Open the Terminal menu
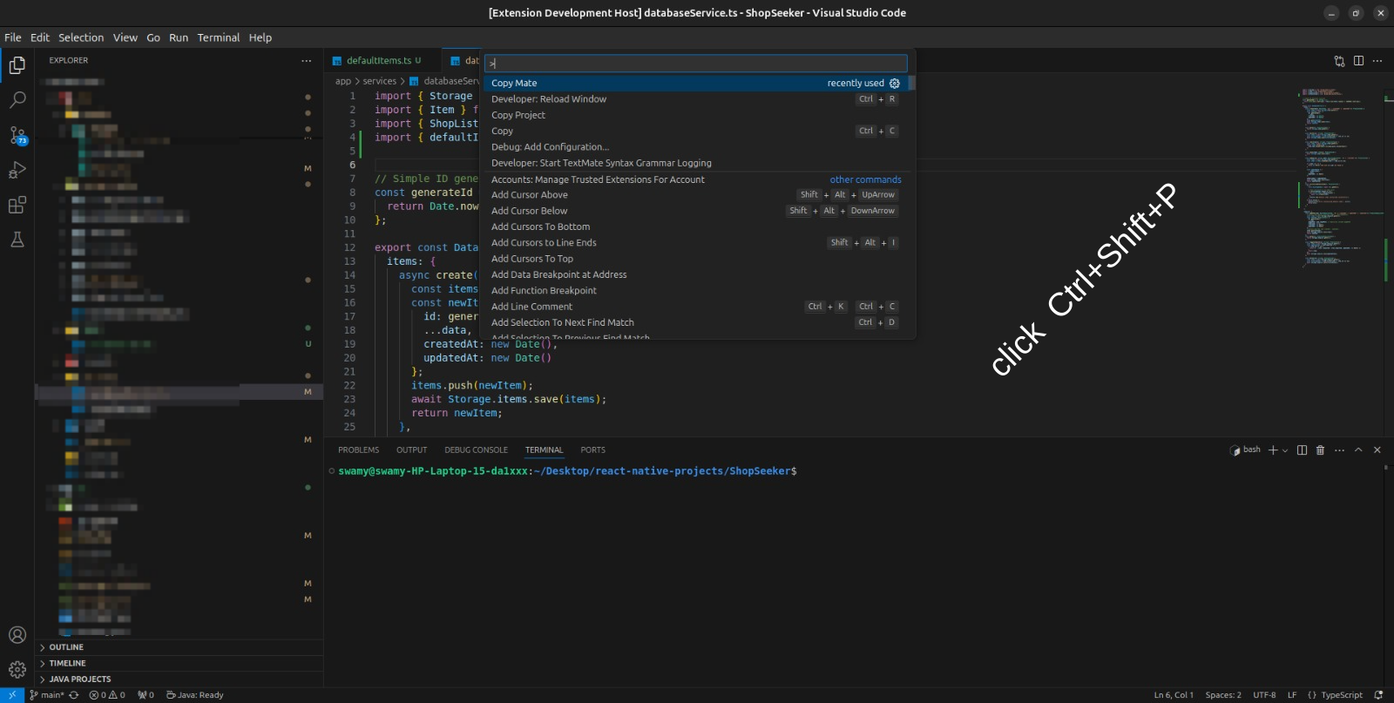 pos(218,37)
